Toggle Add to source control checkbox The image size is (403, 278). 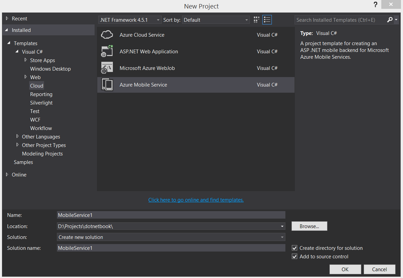tap(295, 256)
